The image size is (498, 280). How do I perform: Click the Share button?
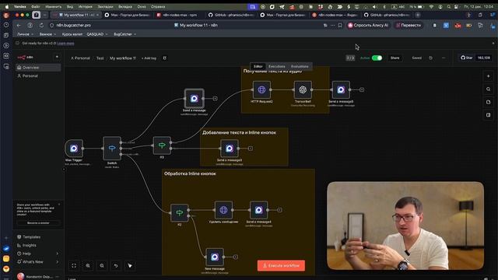click(395, 58)
